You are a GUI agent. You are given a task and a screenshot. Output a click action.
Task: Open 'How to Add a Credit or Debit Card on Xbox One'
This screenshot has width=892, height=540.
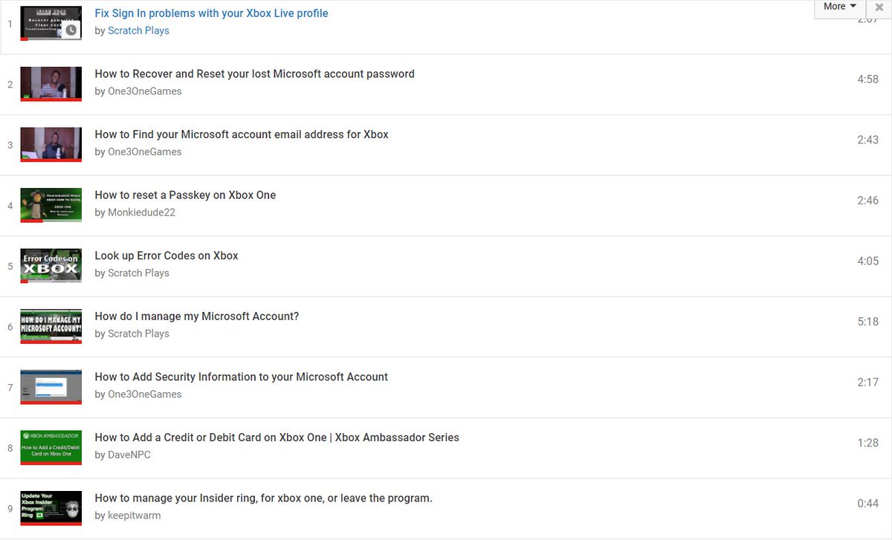[x=277, y=437]
